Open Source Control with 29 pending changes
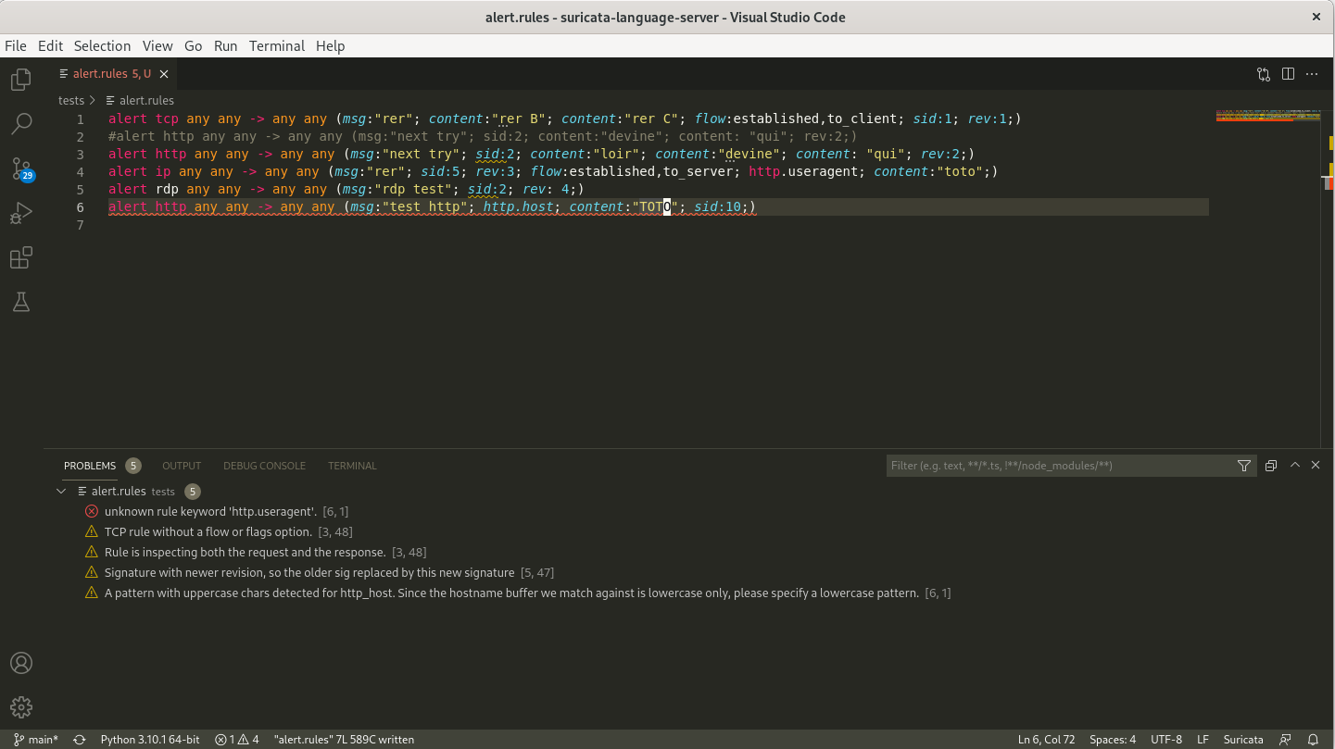 pos(20,169)
